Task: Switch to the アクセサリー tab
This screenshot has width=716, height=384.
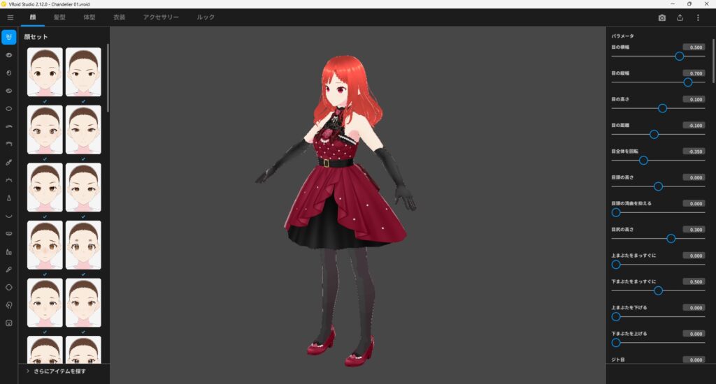Action: coord(161,17)
